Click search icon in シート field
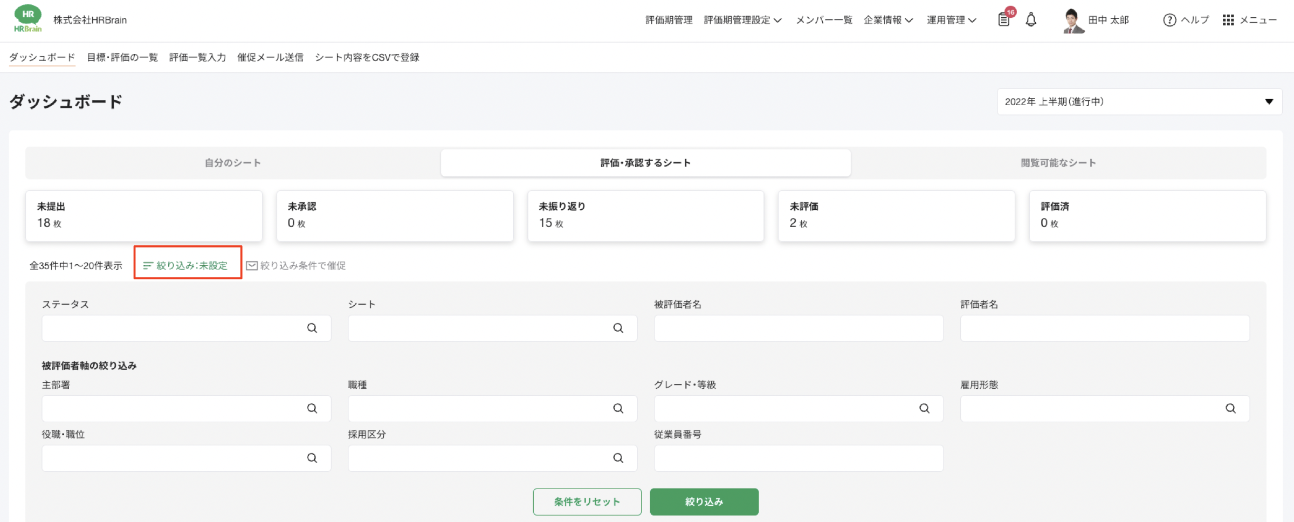The width and height of the screenshot is (1294, 522). [x=618, y=328]
